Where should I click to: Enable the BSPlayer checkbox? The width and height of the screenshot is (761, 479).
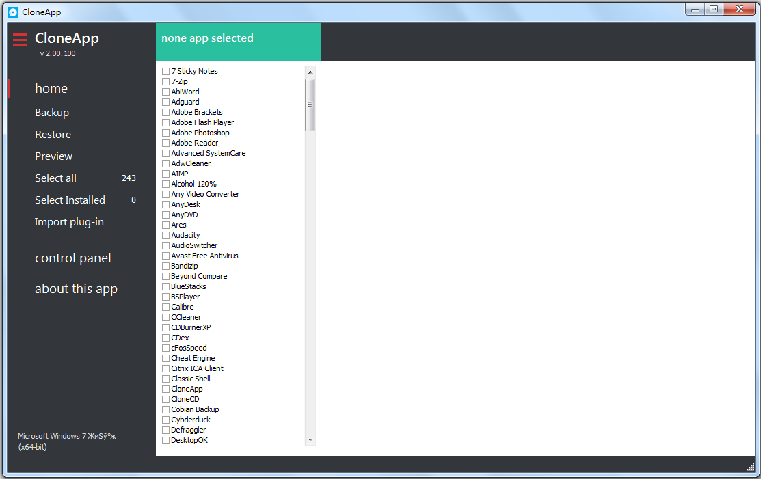click(x=166, y=297)
